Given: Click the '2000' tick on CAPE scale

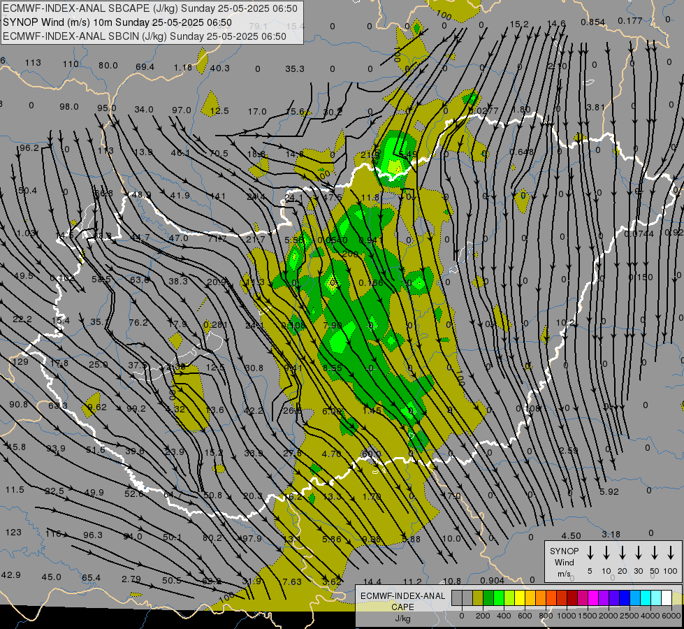Looking at the screenshot, I should pos(608,616).
